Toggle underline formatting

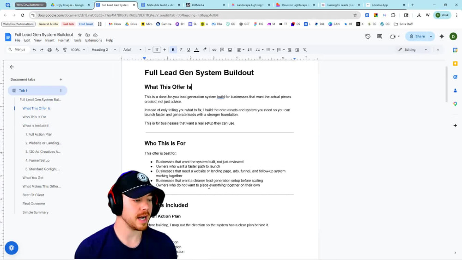coord(188,50)
